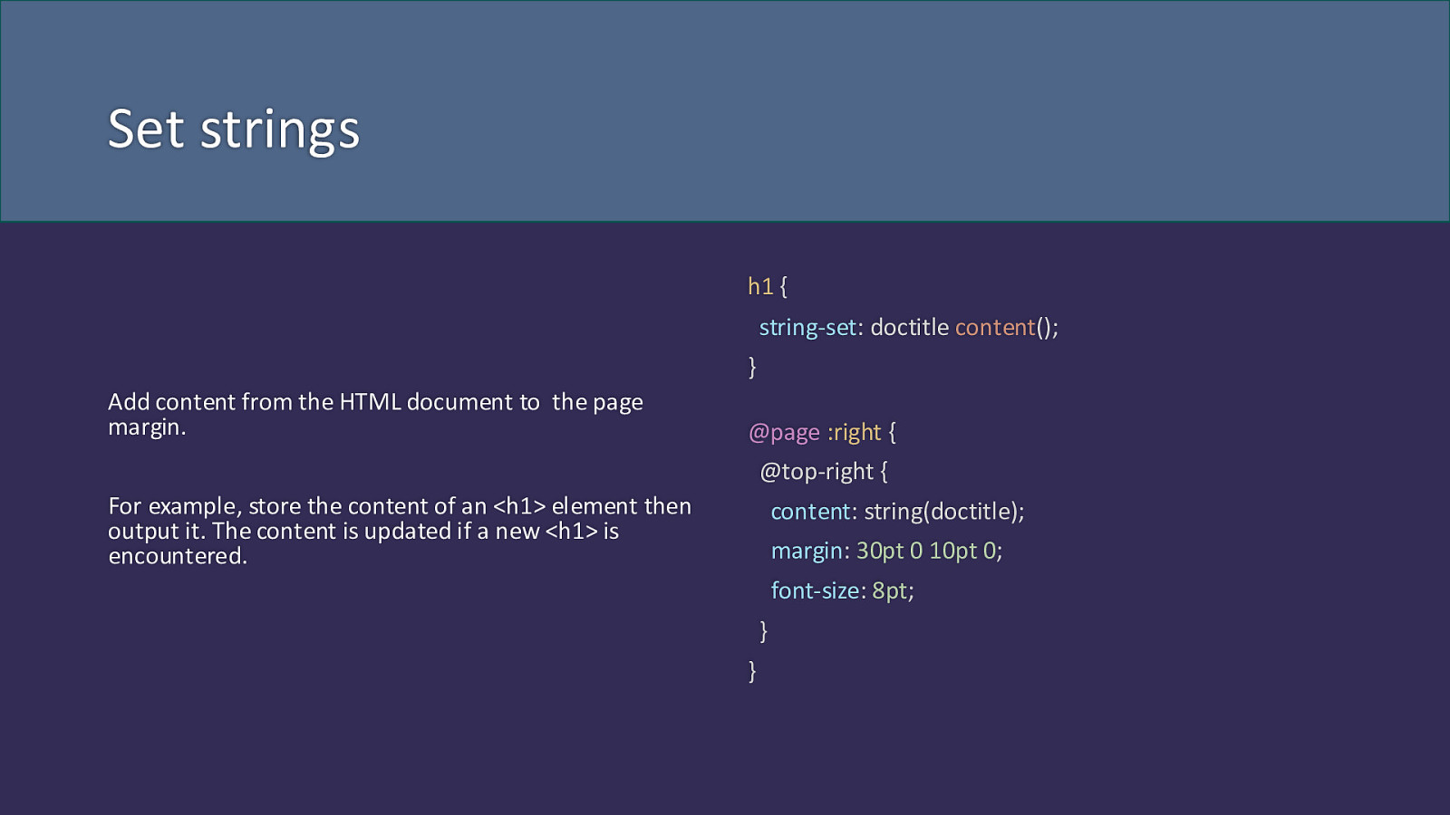Click the '30pt 0 10pt 0' margin value
The image size is (1450, 815).
point(926,551)
